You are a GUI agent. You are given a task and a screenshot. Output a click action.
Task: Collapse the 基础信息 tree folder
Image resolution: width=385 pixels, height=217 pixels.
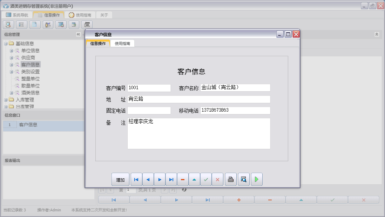tap(6, 44)
